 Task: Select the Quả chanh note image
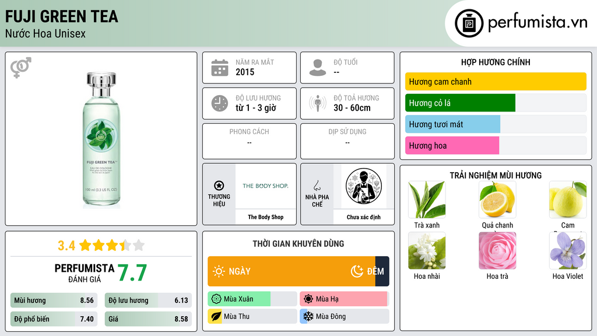click(x=497, y=199)
